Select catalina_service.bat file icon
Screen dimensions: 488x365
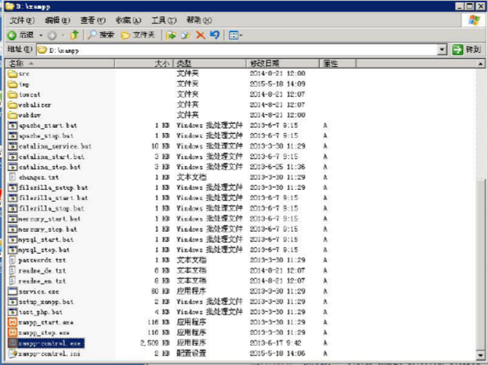(x=13, y=146)
